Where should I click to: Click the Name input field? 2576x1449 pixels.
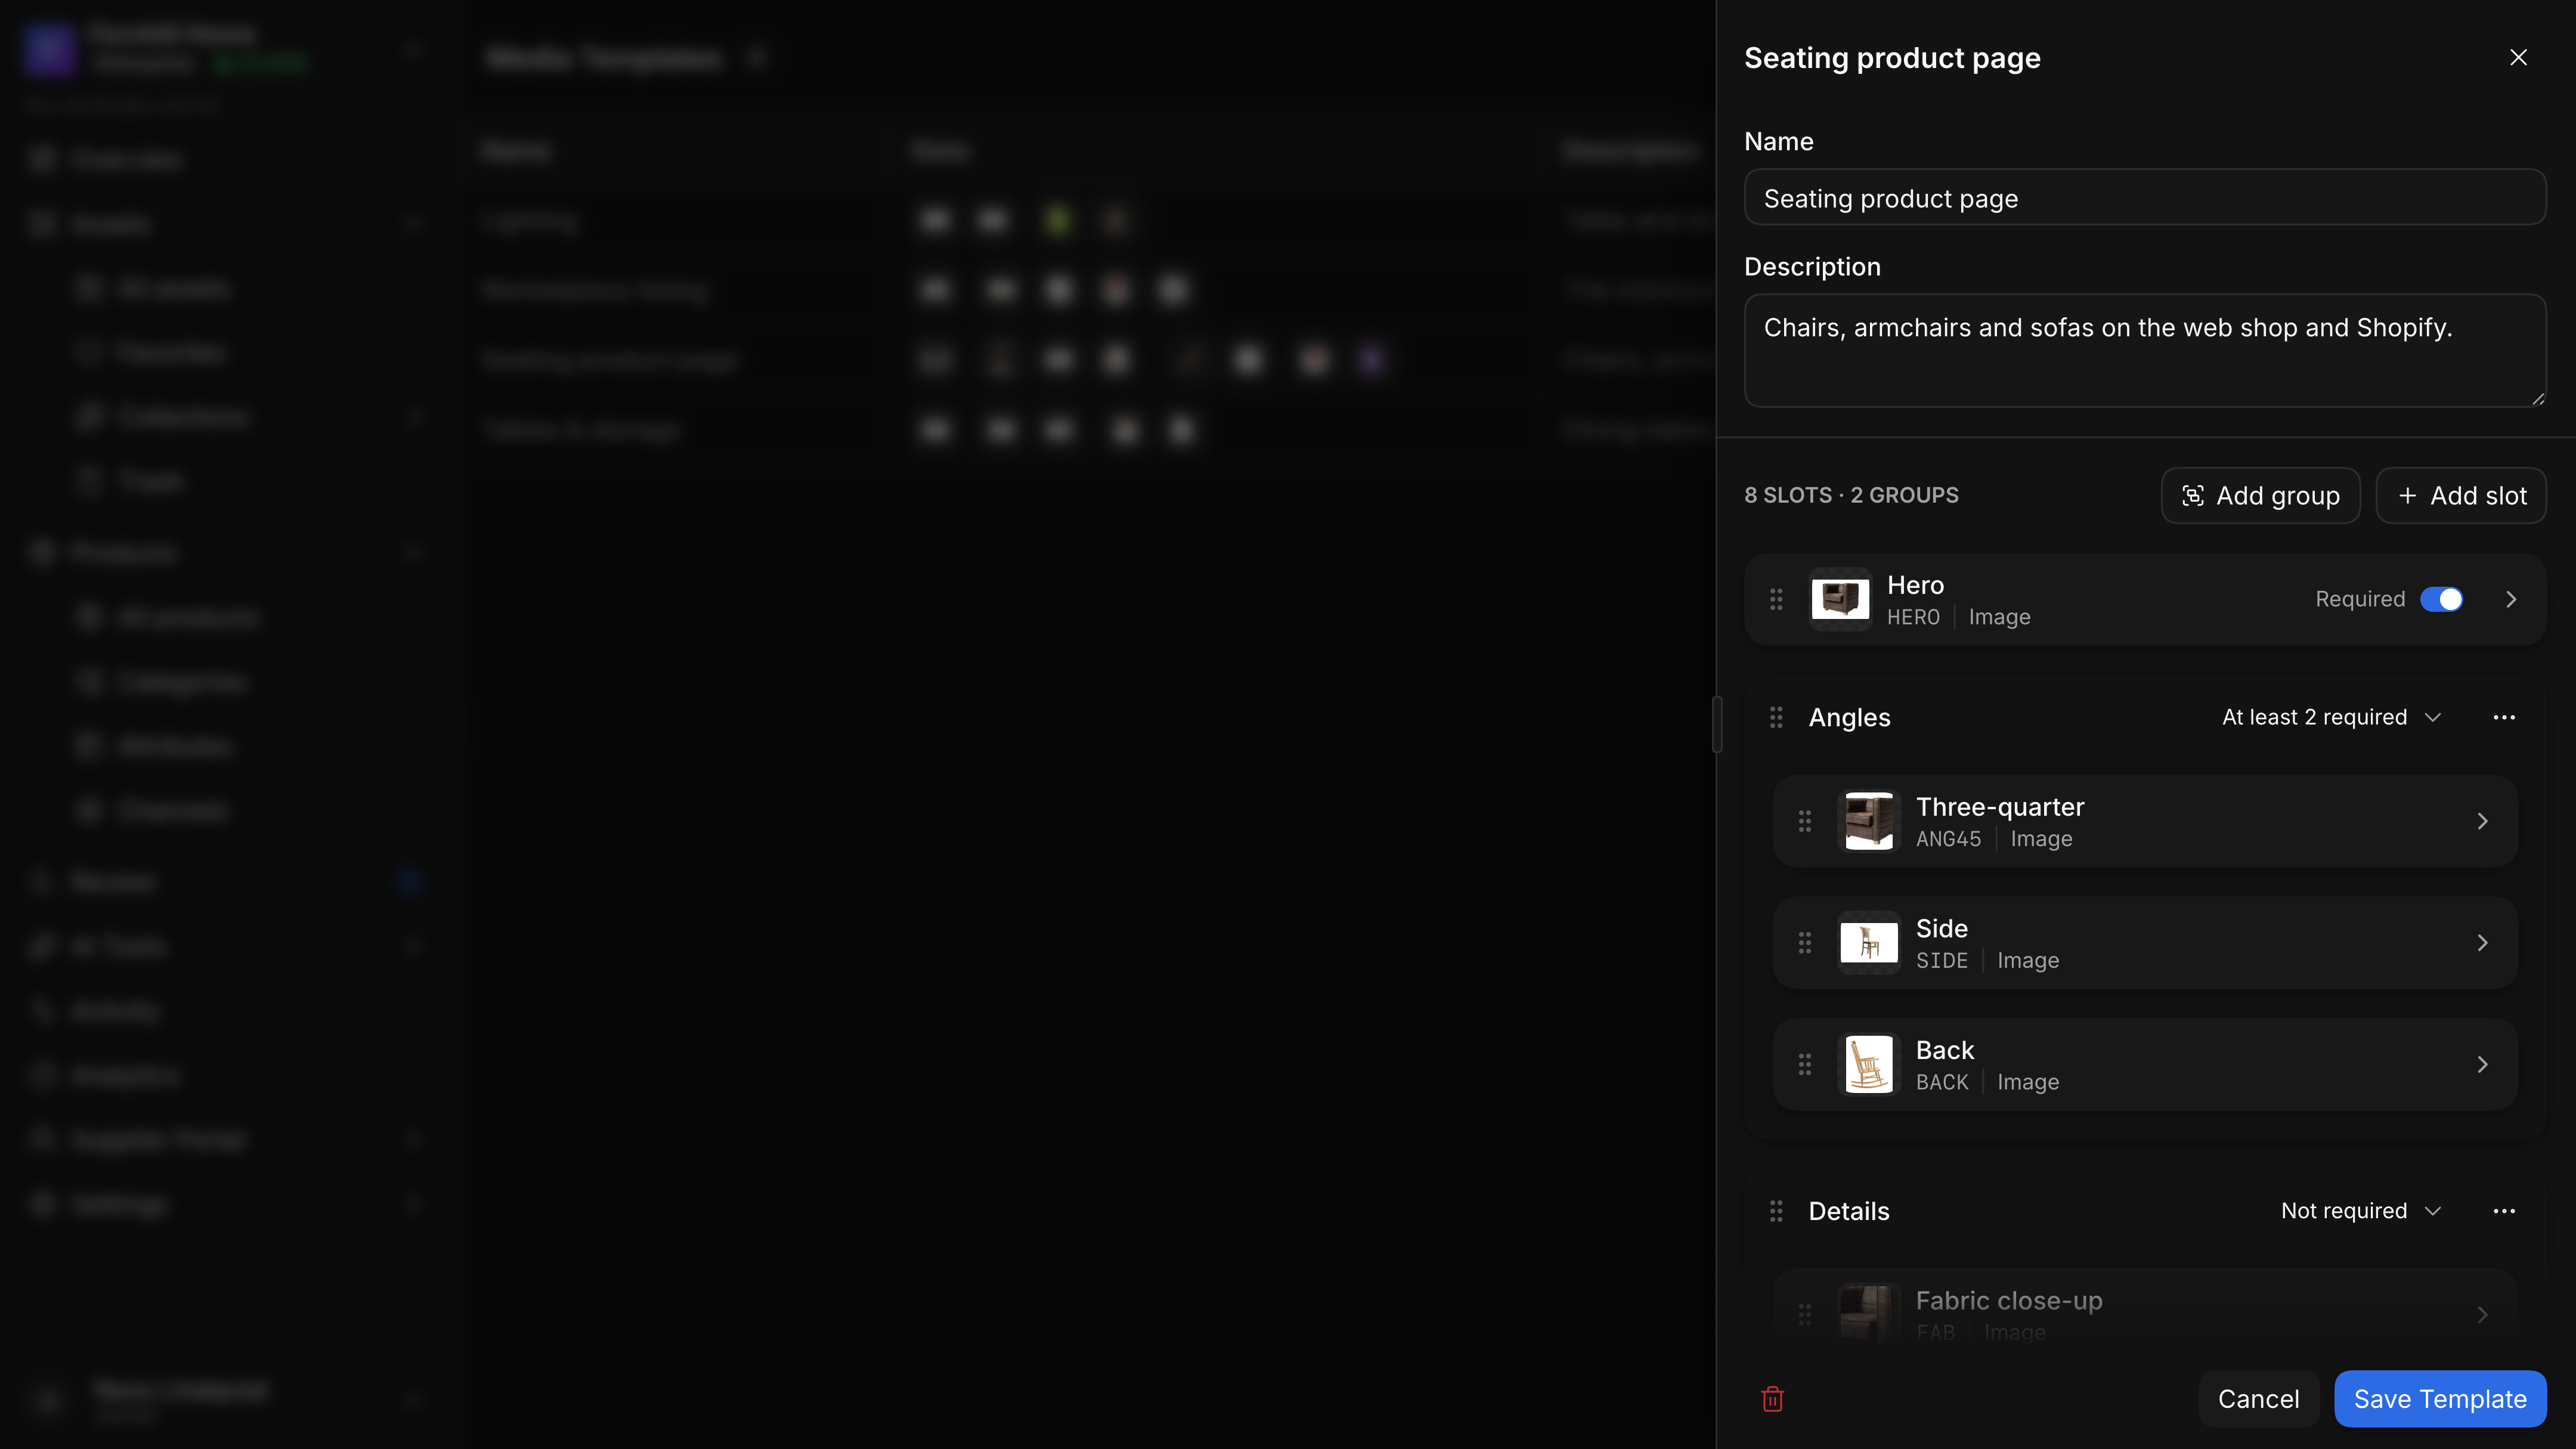2145,198
